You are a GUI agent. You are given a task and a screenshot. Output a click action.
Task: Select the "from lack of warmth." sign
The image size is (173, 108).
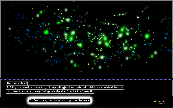pos(80,91)
